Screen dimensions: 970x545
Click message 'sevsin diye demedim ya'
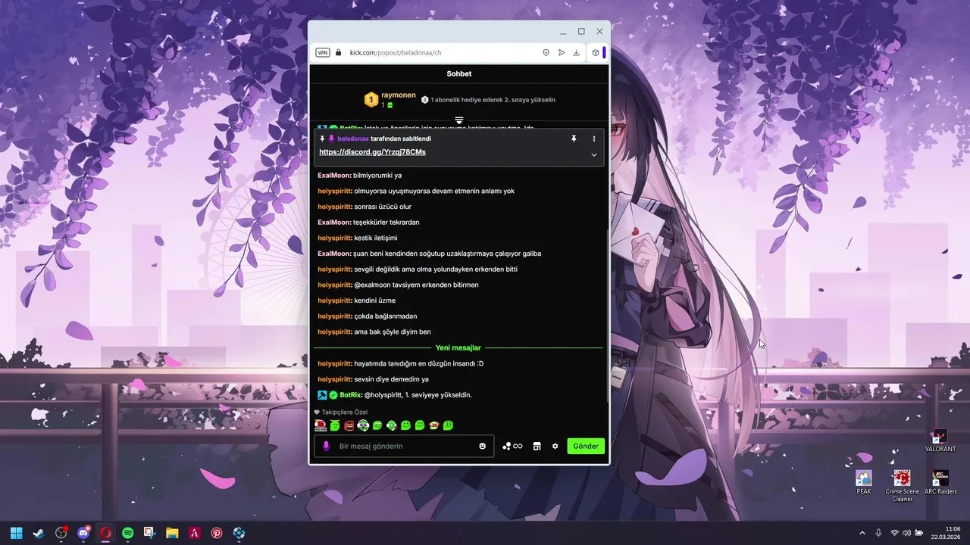click(x=391, y=379)
